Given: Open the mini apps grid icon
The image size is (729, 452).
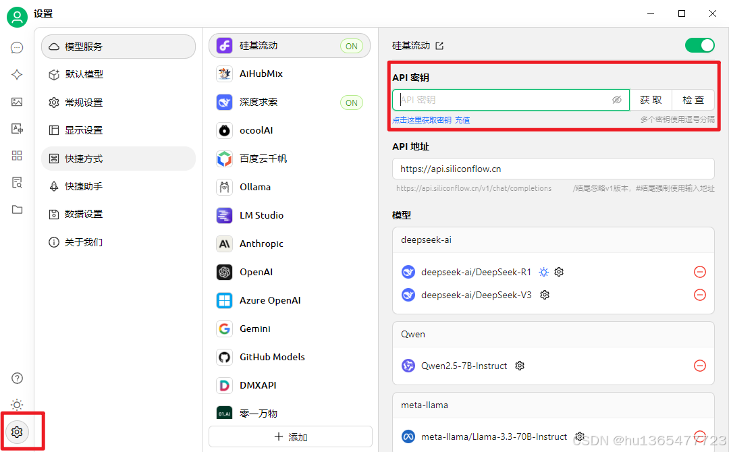Looking at the screenshot, I should 17,156.
